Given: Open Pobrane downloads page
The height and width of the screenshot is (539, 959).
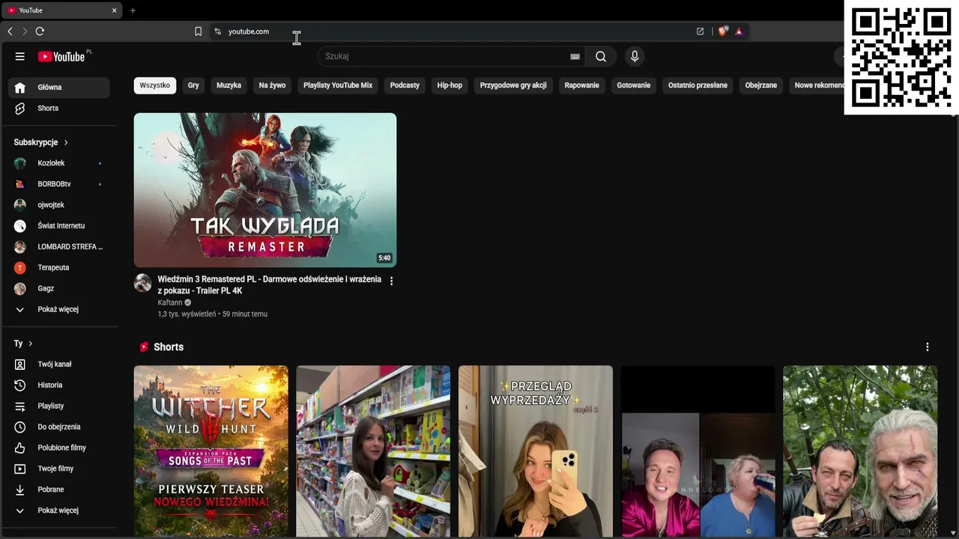Looking at the screenshot, I should 59,490.
